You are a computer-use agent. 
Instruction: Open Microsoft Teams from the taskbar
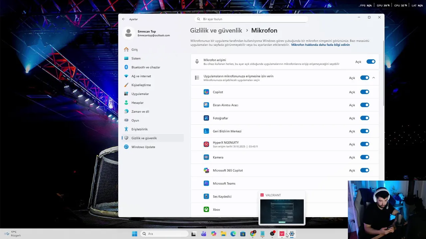203,234
